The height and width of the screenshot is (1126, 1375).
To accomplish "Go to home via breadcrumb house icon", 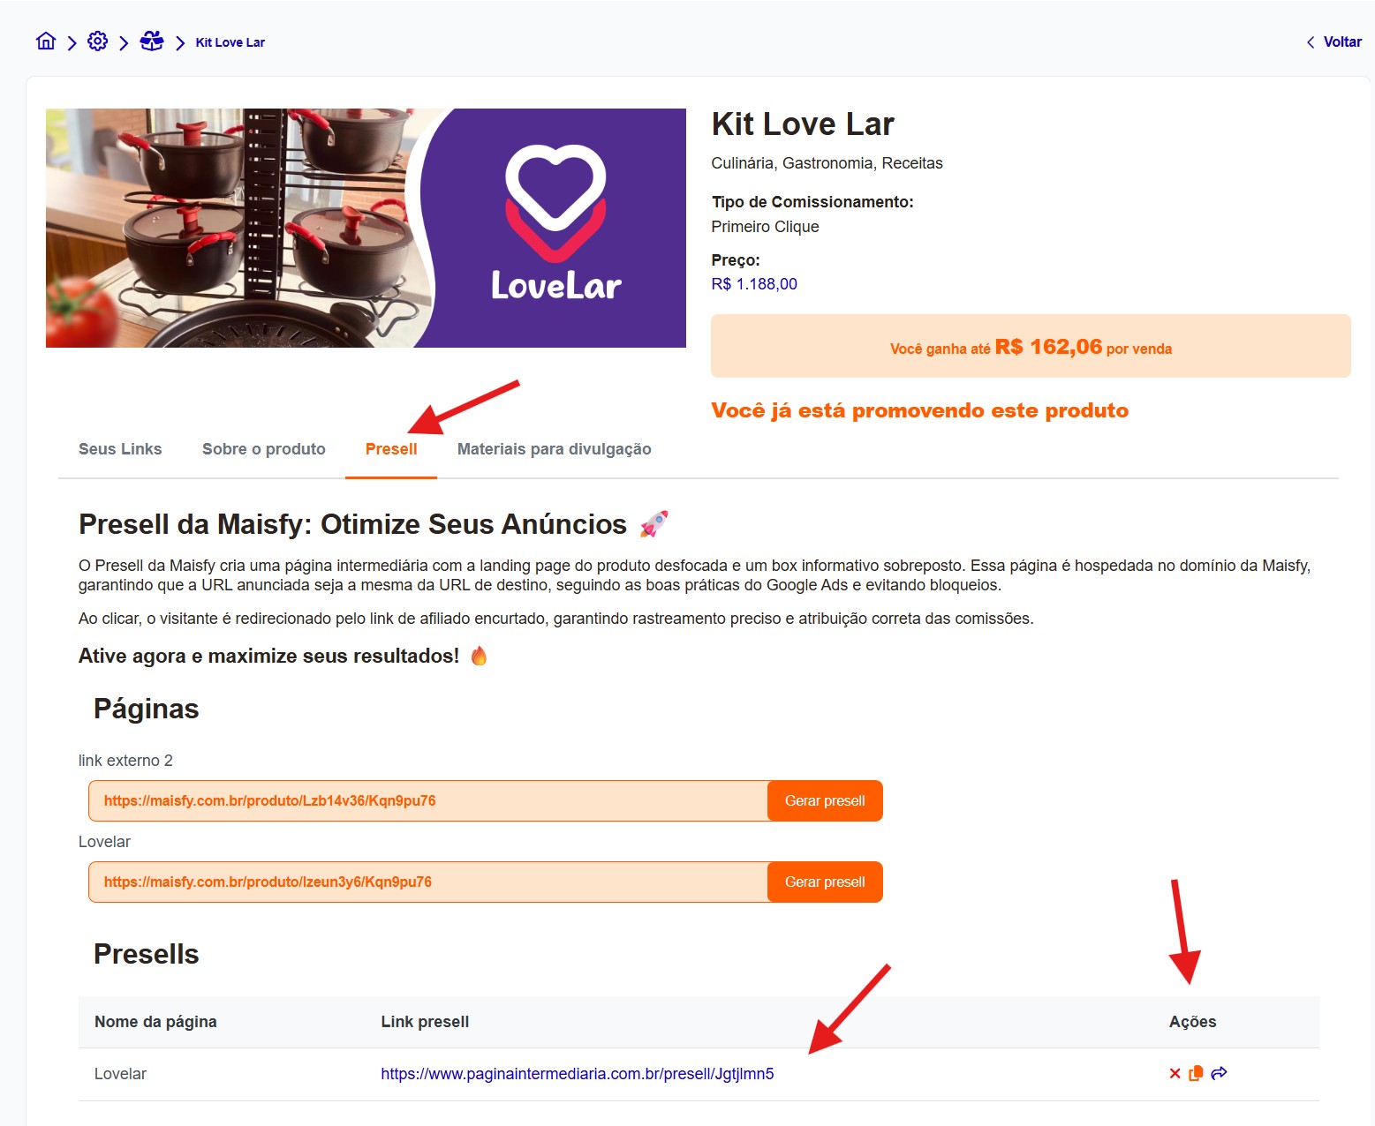I will (46, 41).
